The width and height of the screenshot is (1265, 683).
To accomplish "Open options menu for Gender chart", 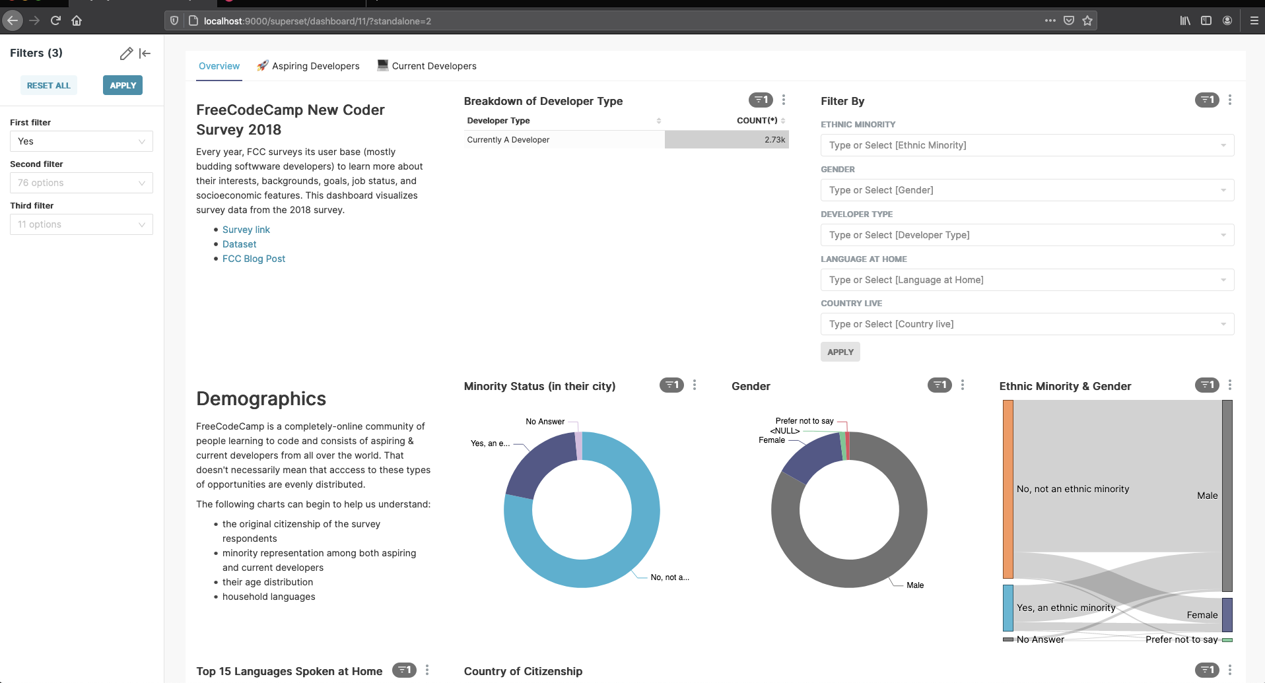I will pos(963,385).
